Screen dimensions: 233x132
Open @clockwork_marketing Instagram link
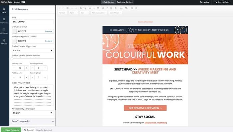pos(156,122)
